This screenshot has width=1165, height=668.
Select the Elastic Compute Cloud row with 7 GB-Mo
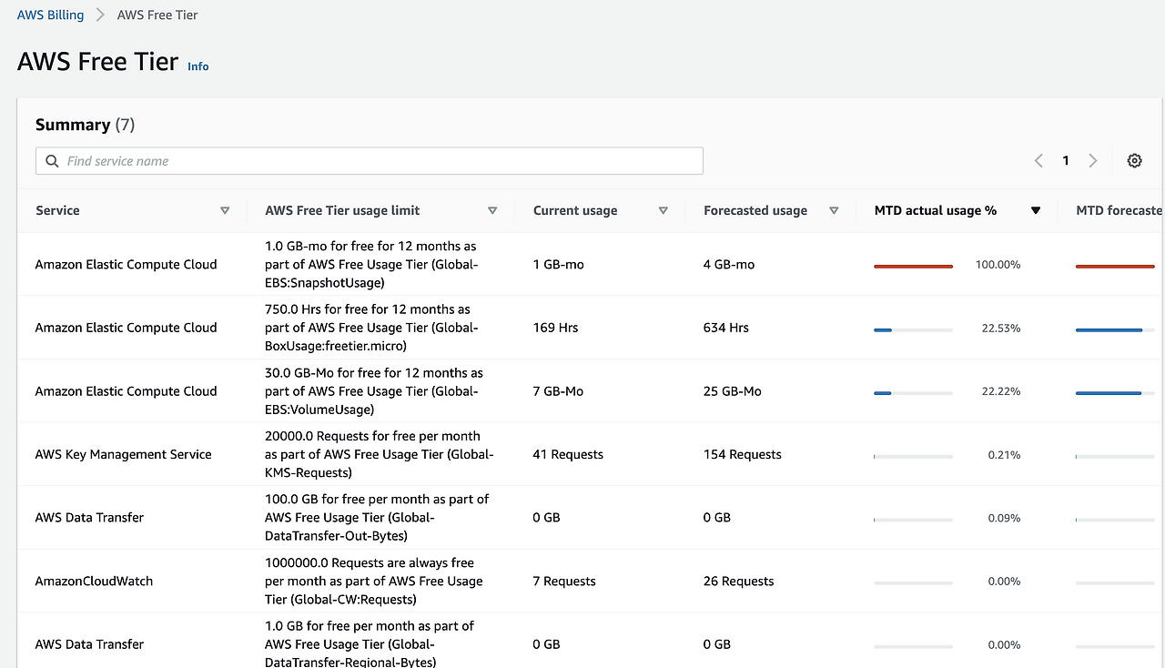click(590, 391)
